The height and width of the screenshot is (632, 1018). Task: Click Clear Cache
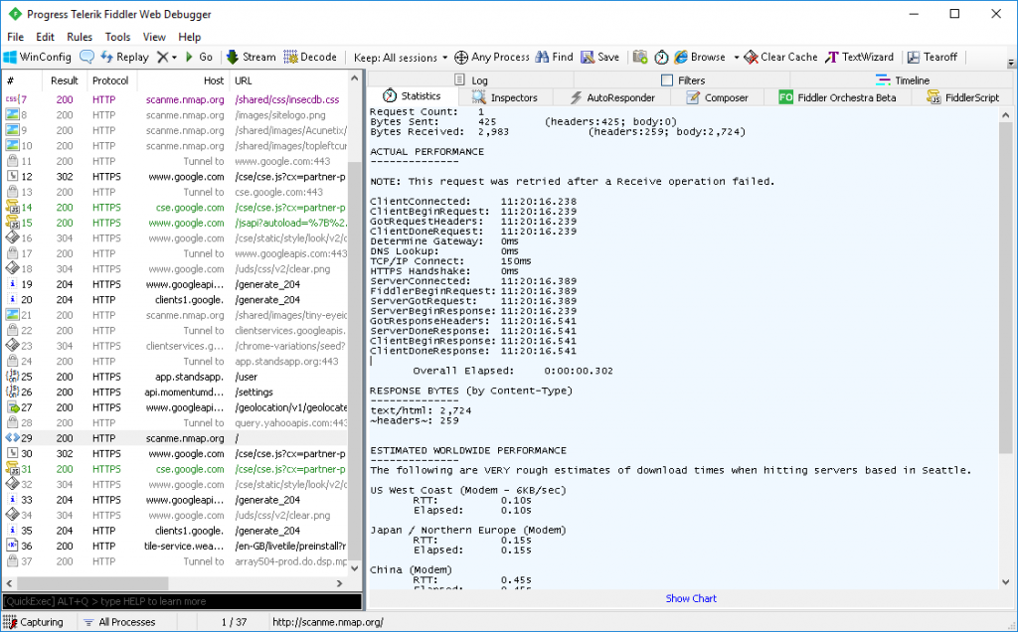coord(781,57)
